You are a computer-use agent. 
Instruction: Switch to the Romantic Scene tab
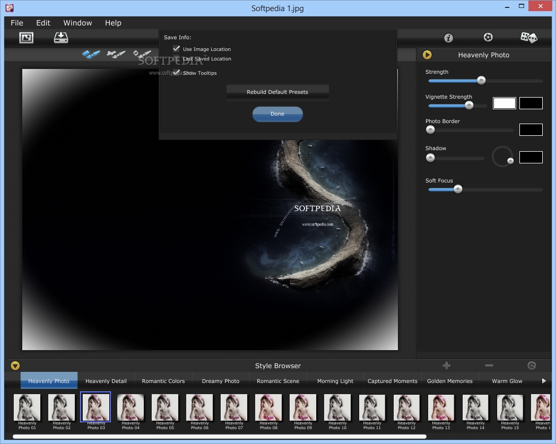point(278,381)
